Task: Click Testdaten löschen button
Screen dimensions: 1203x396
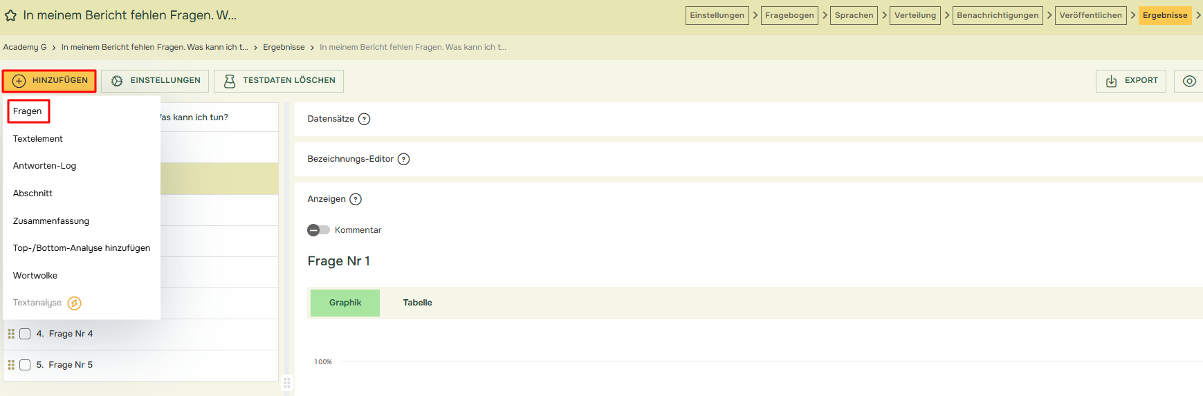Action: point(278,81)
